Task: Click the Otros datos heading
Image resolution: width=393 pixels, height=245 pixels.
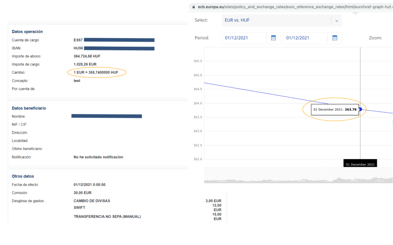Action: [x=23, y=176]
